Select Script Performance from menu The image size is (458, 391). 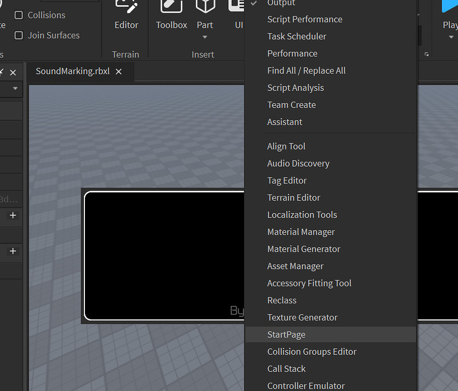click(330, 19)
